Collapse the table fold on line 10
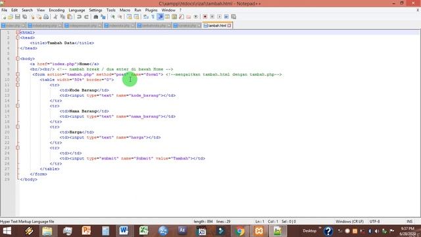 18,80
